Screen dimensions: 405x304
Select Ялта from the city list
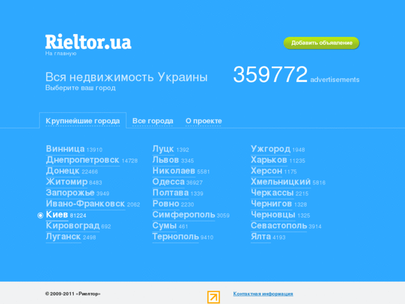(261, 237)
